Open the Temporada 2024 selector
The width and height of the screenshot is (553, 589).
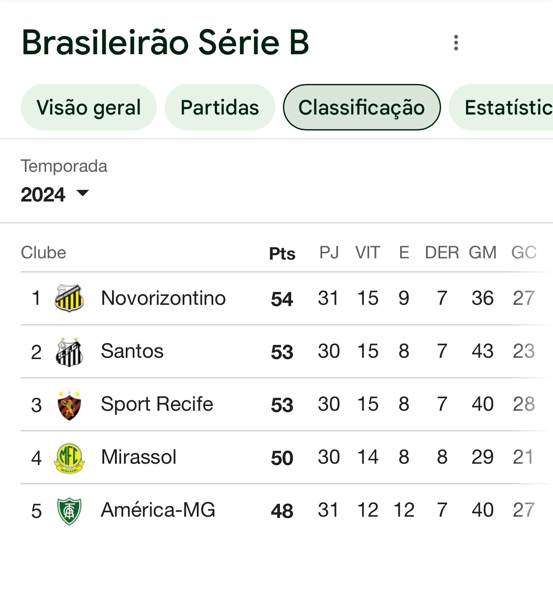click(x=55, y=194)
